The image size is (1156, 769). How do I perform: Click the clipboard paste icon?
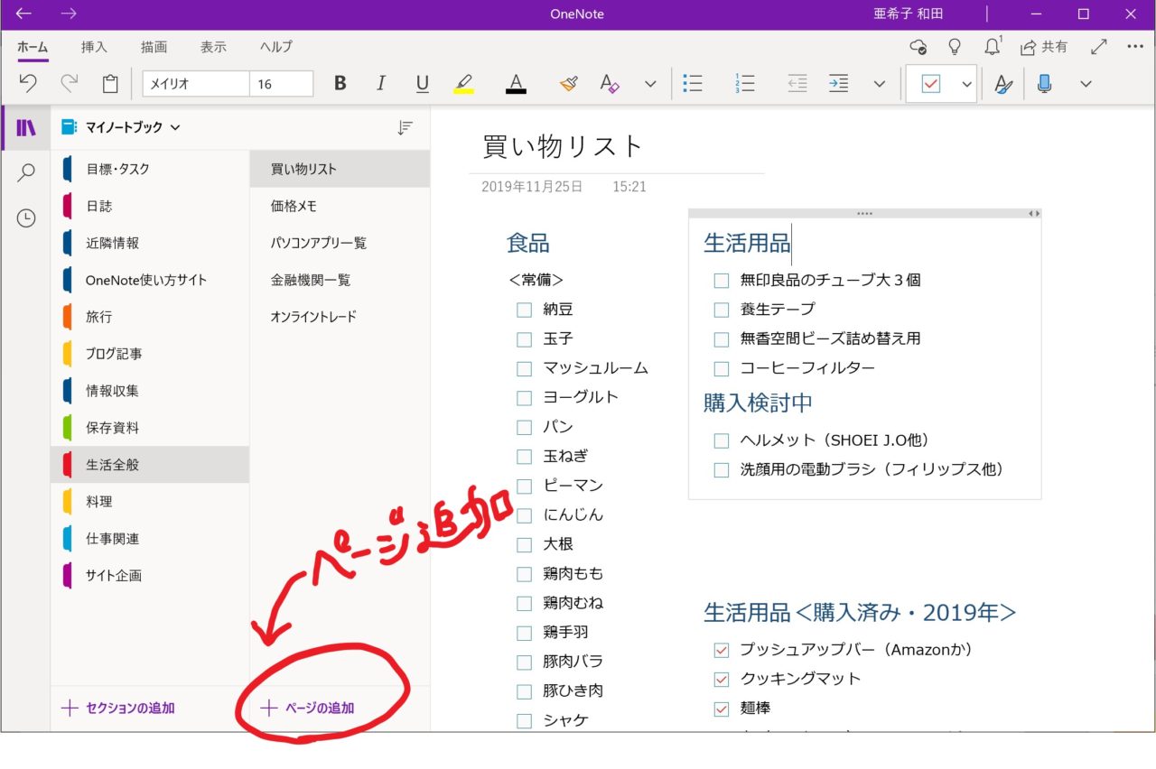(x=110, y=84)
